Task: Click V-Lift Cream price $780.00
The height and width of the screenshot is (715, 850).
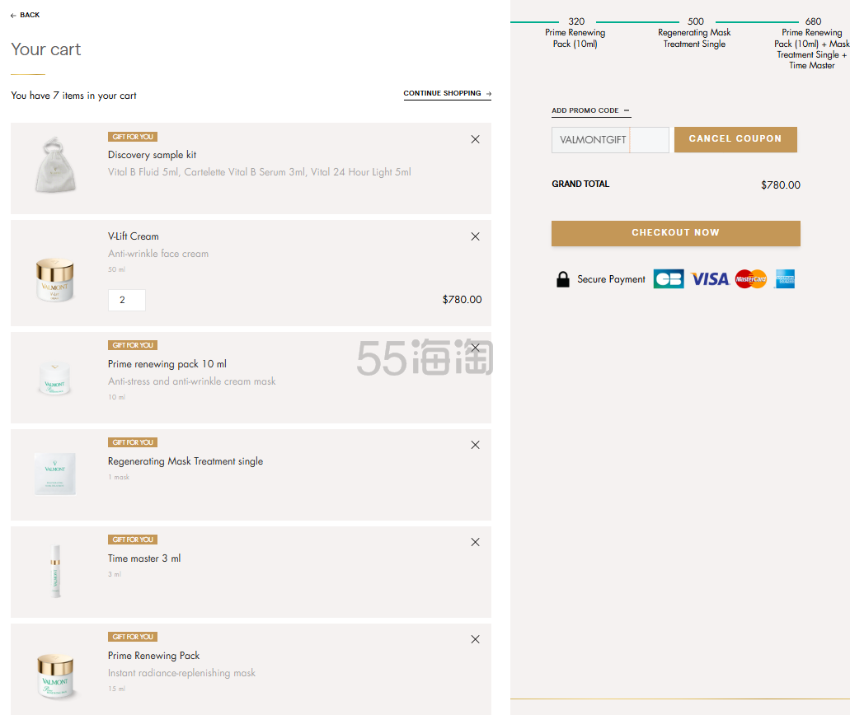Action: pos(462,300)
